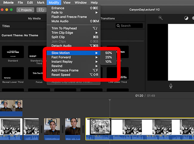
Task: Expand the Fade to submenu
Action: tap(73, 13)
